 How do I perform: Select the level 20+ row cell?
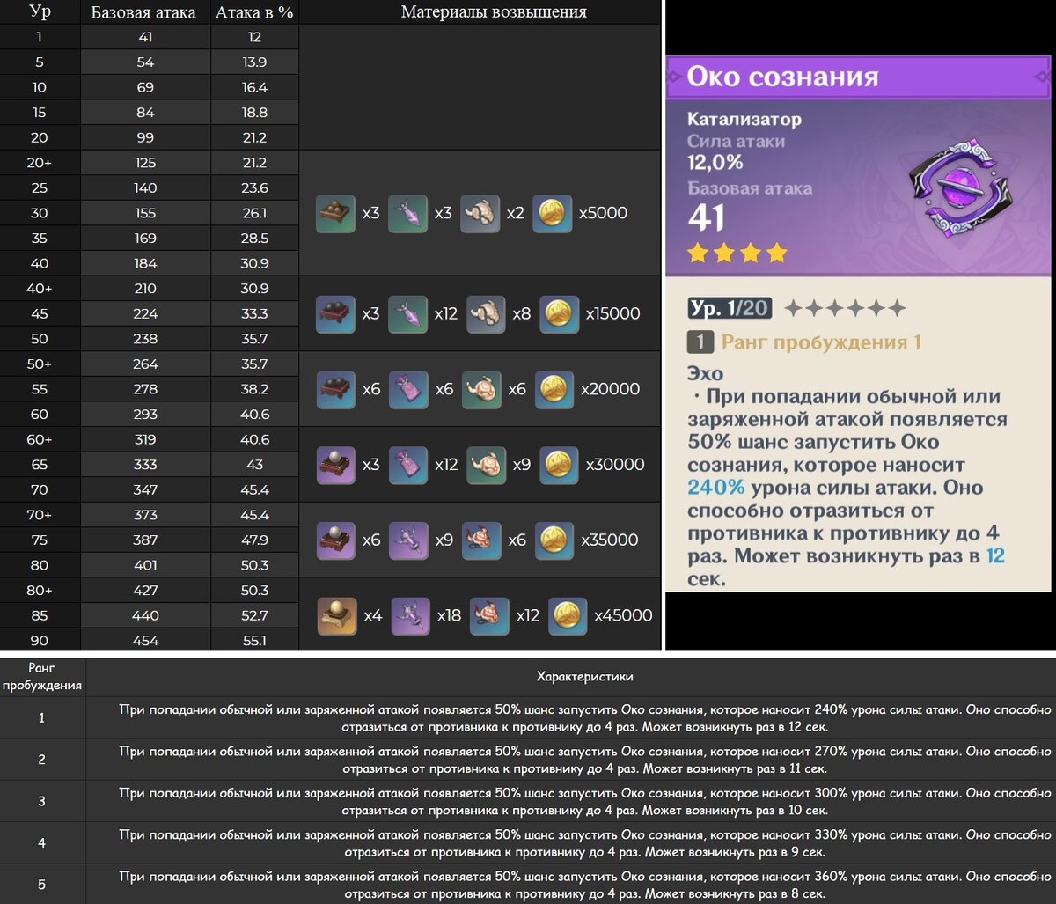pyautogui.click(x=40, y=163)
